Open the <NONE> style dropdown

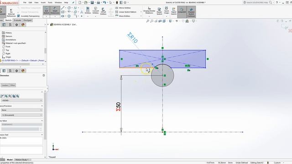(22, 100)
